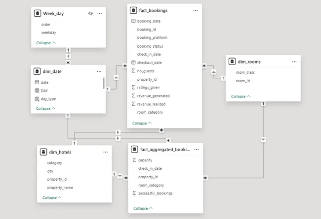321x219 pixels.
Task: Open more options for Week_day table
Action: click(100, 13)
